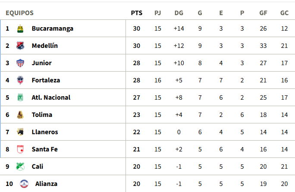Click the Bucaramanga team crest icon
The width and height of the screenshot is (295, 192).
point(20,28)
